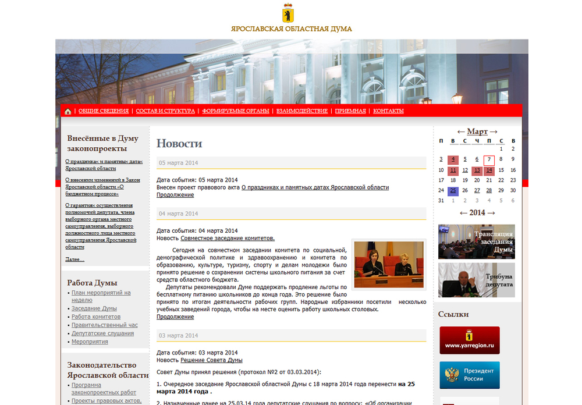Screen dimensions: 582x405
Task: Open Программа законопроектных работ link
Action: tap(104, 389)
